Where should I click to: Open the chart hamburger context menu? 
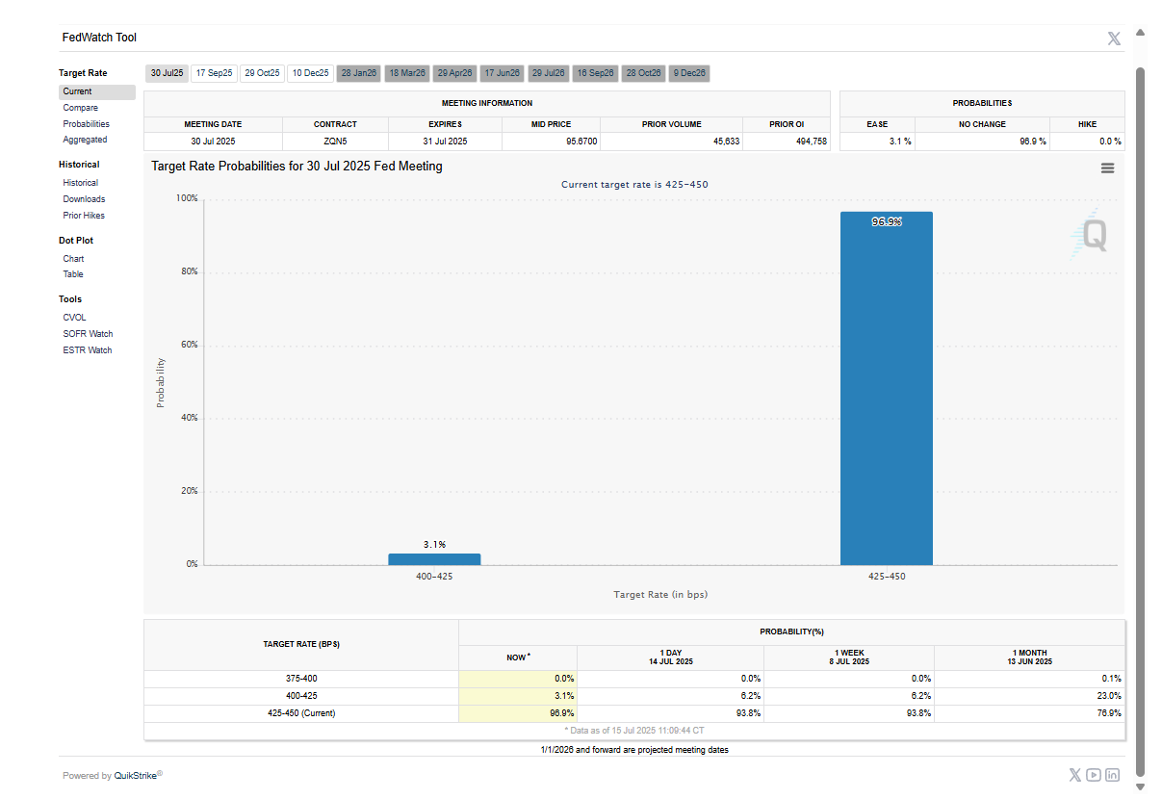(1107, 168)
